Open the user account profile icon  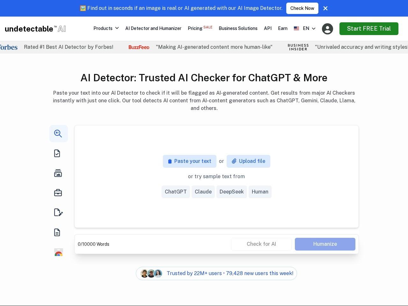(x=327, y=29)
